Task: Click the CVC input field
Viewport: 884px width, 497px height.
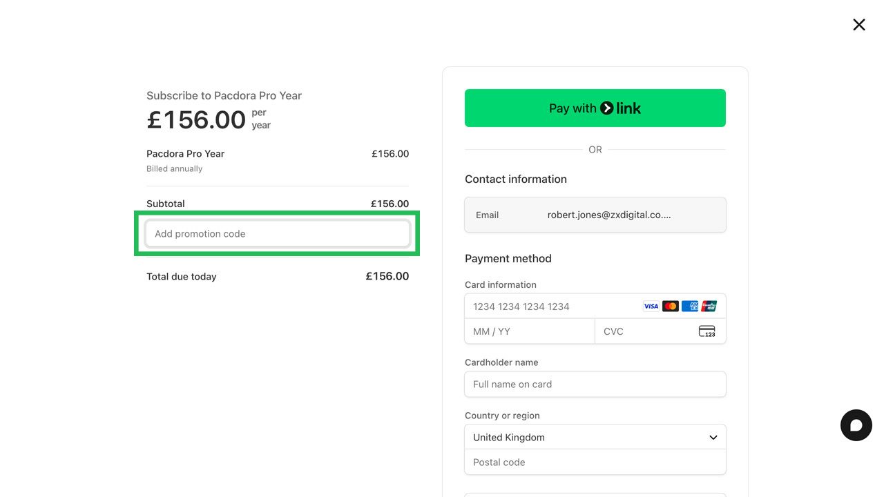Action: click(x=642, y=331)
